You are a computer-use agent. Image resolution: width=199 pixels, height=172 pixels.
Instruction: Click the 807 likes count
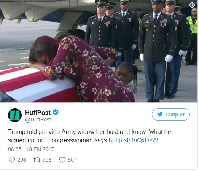click(72, 160)
